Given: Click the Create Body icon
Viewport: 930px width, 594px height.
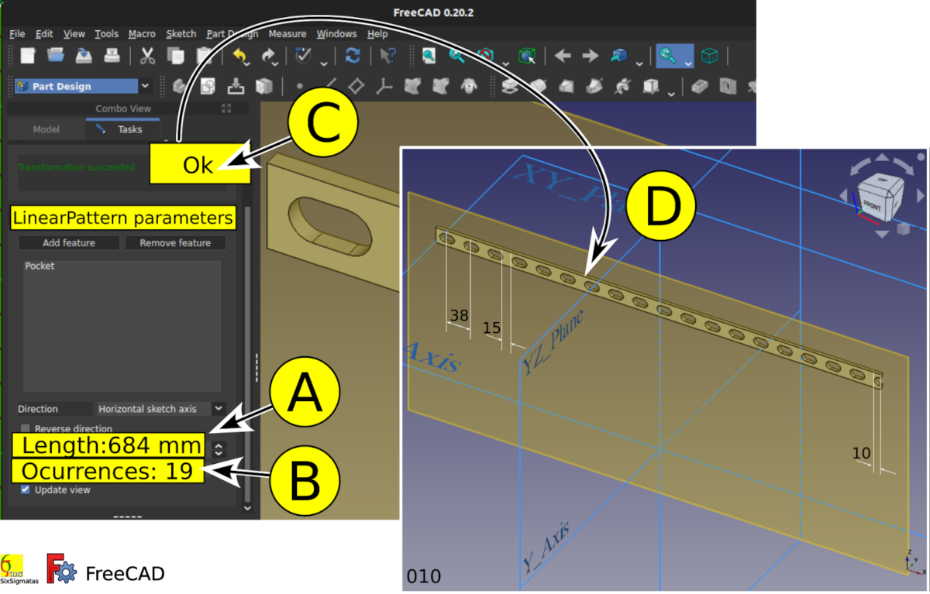Looking at the screenshot, I should pos(180,86).
